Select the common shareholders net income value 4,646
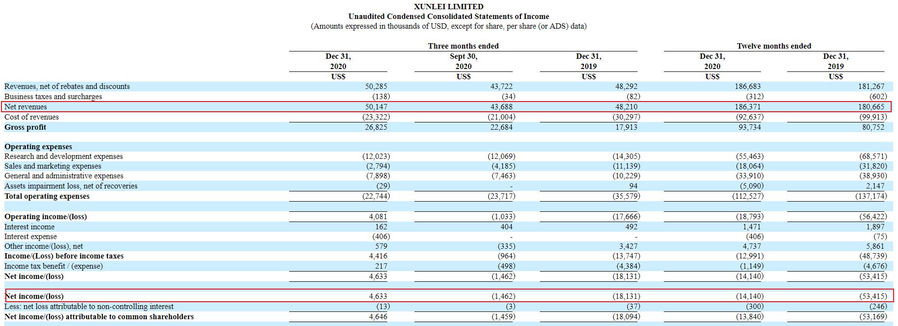 [x=378, y=317]
